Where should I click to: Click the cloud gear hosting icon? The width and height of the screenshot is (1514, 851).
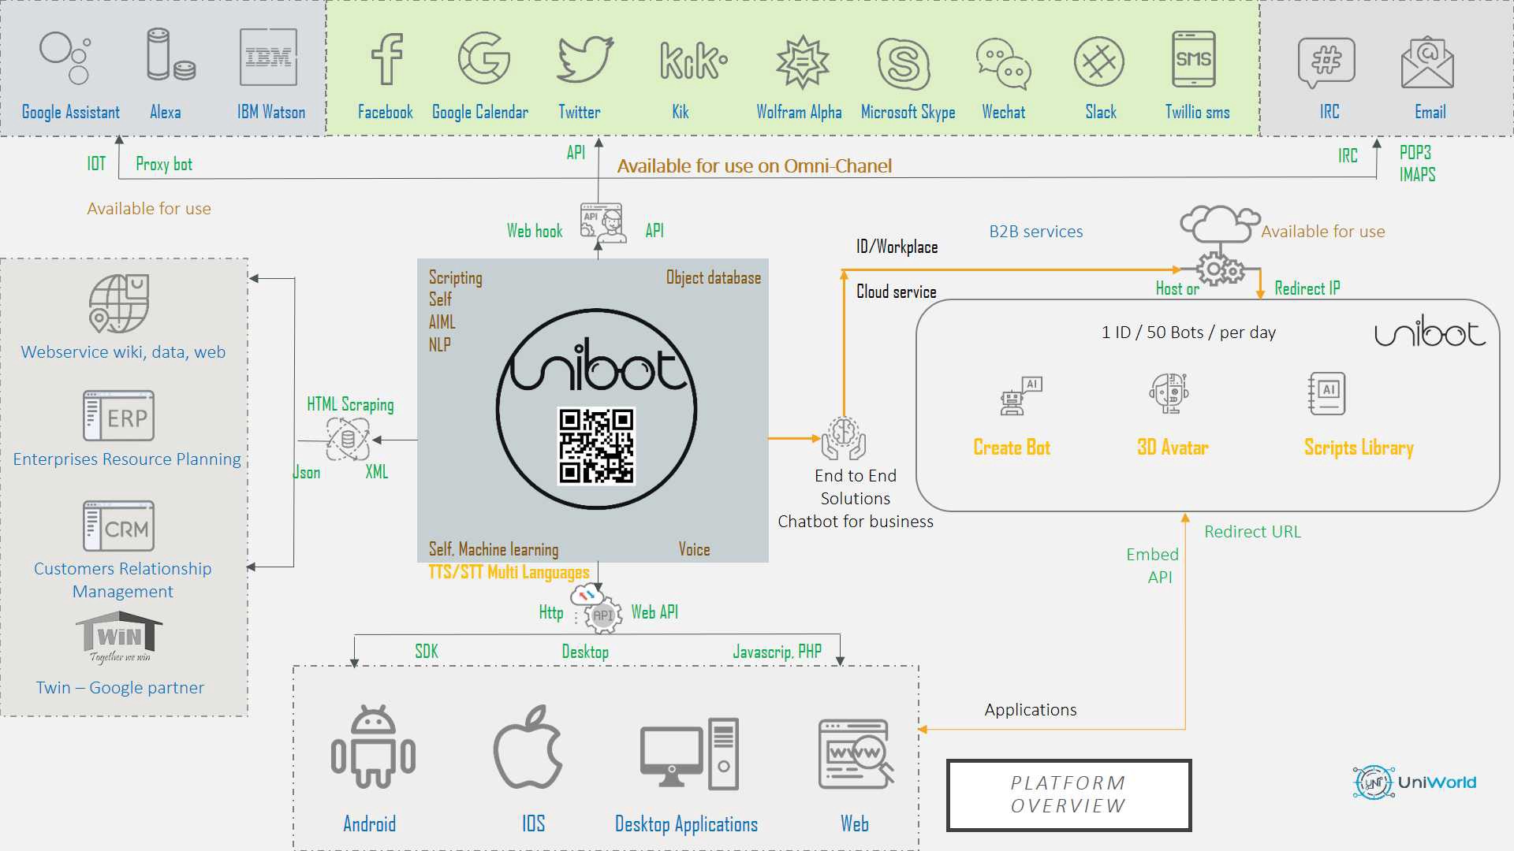(1220, 245)
